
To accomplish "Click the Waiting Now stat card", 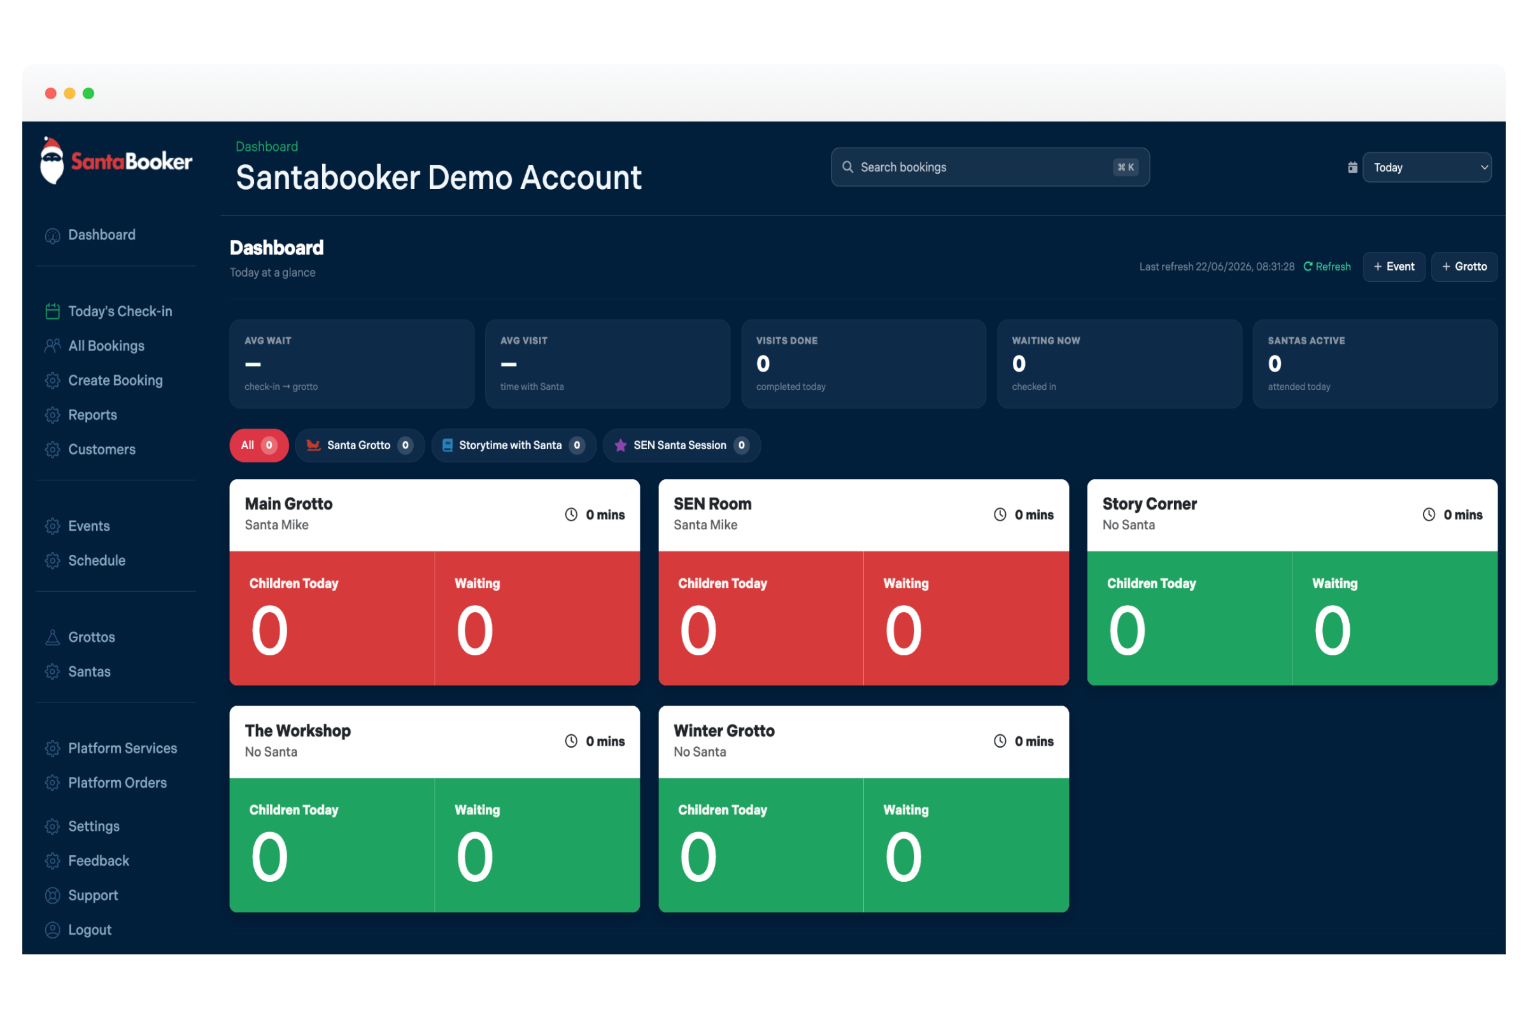I will tap(1119, 363).
